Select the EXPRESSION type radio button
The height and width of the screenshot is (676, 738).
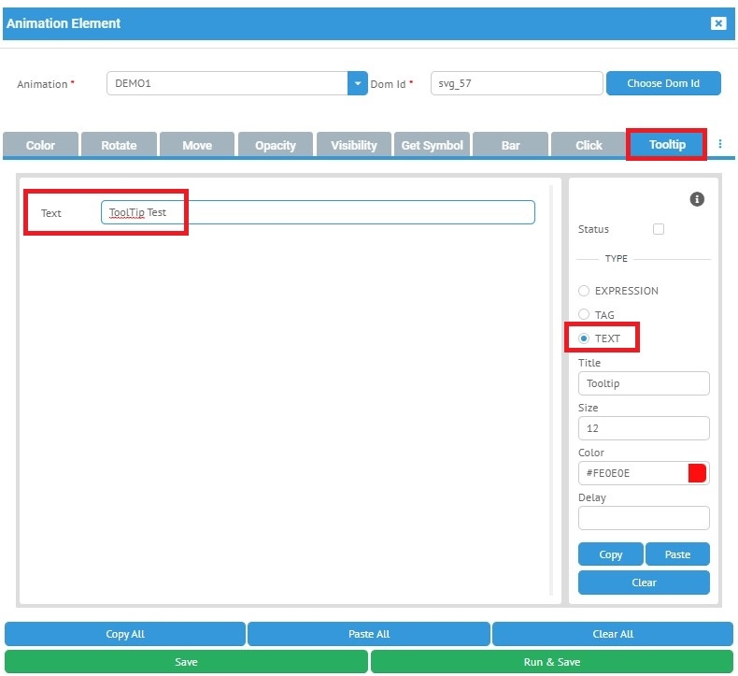pyautogui.click(x=584, y=291)
